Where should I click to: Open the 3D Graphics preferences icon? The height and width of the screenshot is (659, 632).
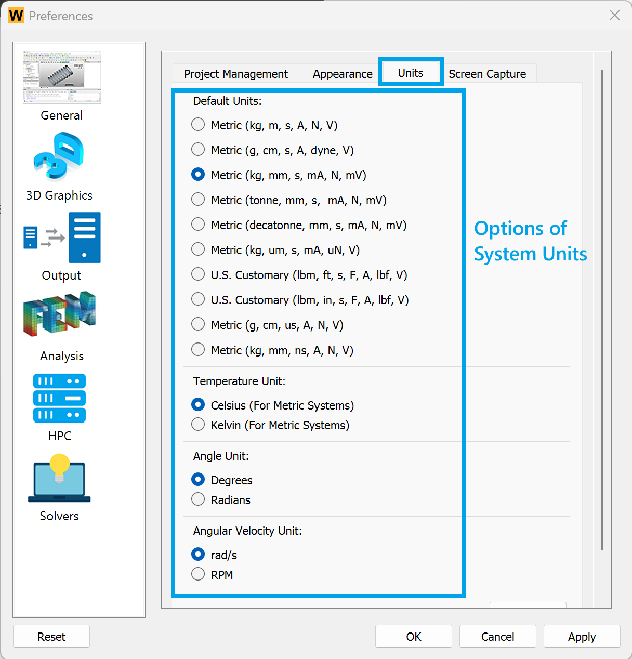tap(60, 156)
